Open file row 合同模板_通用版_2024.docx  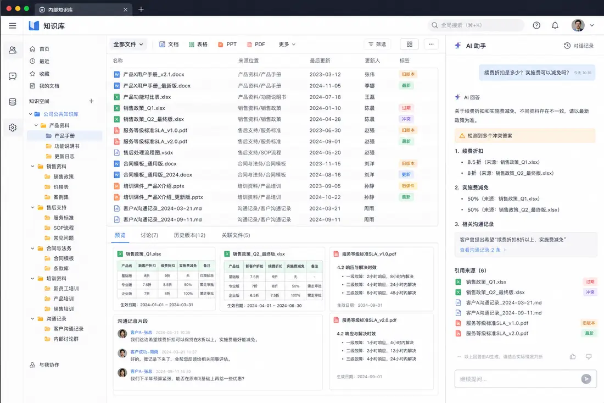[x=272, y=175]
